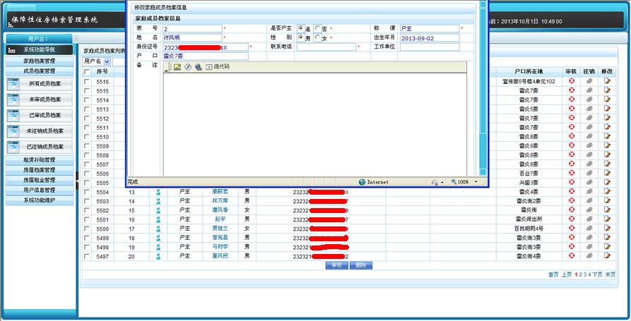Click the red audit icon for row 5503
The height and width of the screenshot is (321, 631).
point(571,201)
